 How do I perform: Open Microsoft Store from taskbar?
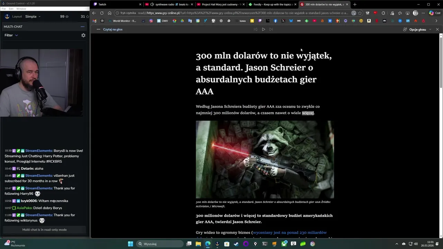[x=227, y=244]
